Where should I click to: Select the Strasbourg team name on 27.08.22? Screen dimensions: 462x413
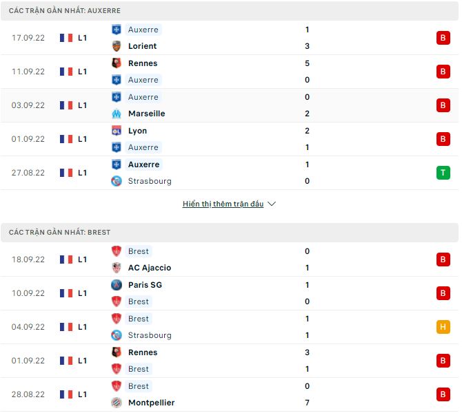click(x=150, y=181)
